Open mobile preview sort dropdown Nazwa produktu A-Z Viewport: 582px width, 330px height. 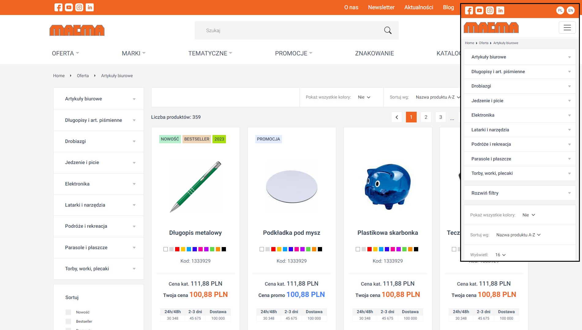(x=518, y=235)
